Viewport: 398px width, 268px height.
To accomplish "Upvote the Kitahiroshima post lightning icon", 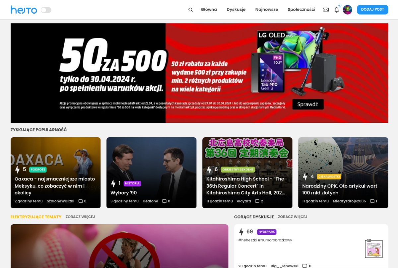I will tap(209, 169).
